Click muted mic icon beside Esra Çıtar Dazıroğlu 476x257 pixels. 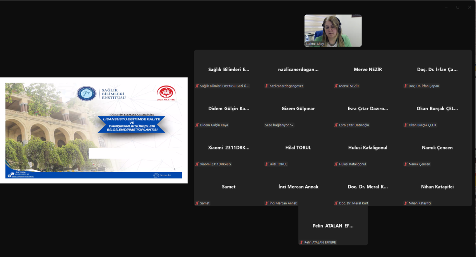[x=336, y=125]
